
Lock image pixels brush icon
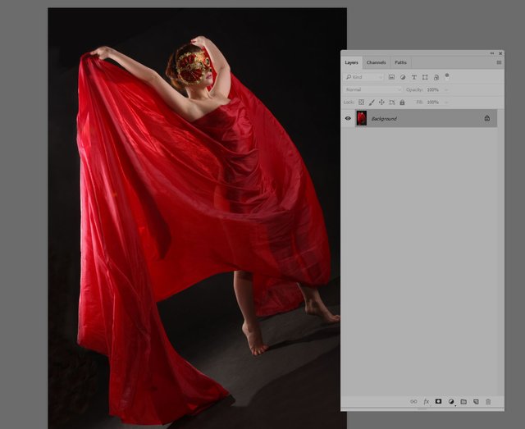(x=372, y=103)
